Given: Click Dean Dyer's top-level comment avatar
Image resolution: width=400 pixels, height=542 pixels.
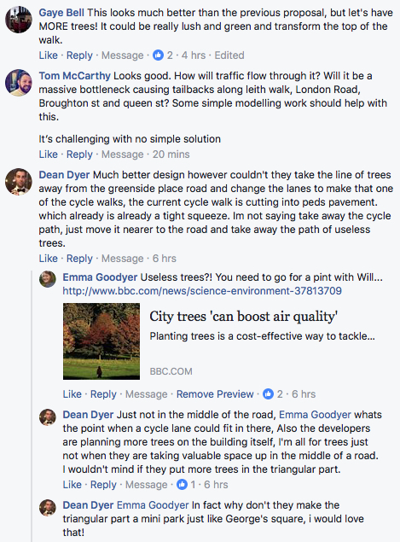Looking at the screenshot, I should [19, 182].
